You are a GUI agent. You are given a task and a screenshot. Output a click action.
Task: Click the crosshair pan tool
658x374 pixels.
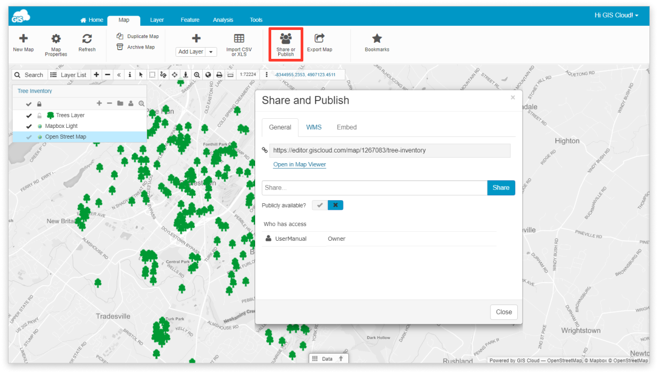pyautogui.click(x=174, y=75)
